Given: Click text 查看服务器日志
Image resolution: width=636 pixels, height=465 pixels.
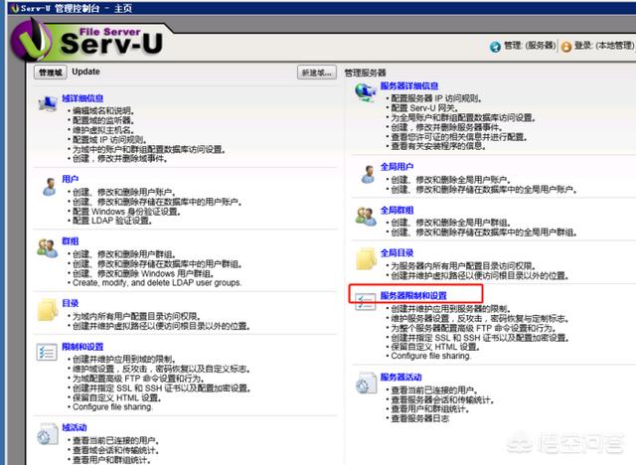Looking at the screenshot, I should (419, 418).
